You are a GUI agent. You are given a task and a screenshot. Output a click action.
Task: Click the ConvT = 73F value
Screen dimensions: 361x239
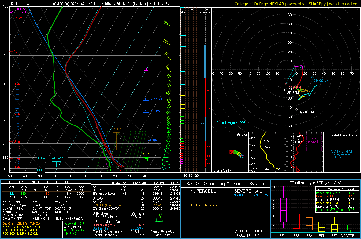click(42, 209)
